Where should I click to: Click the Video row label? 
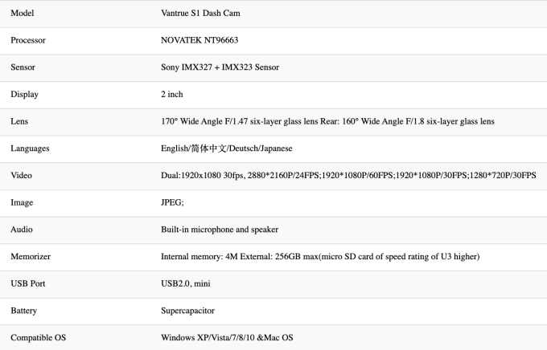(21, 176)
